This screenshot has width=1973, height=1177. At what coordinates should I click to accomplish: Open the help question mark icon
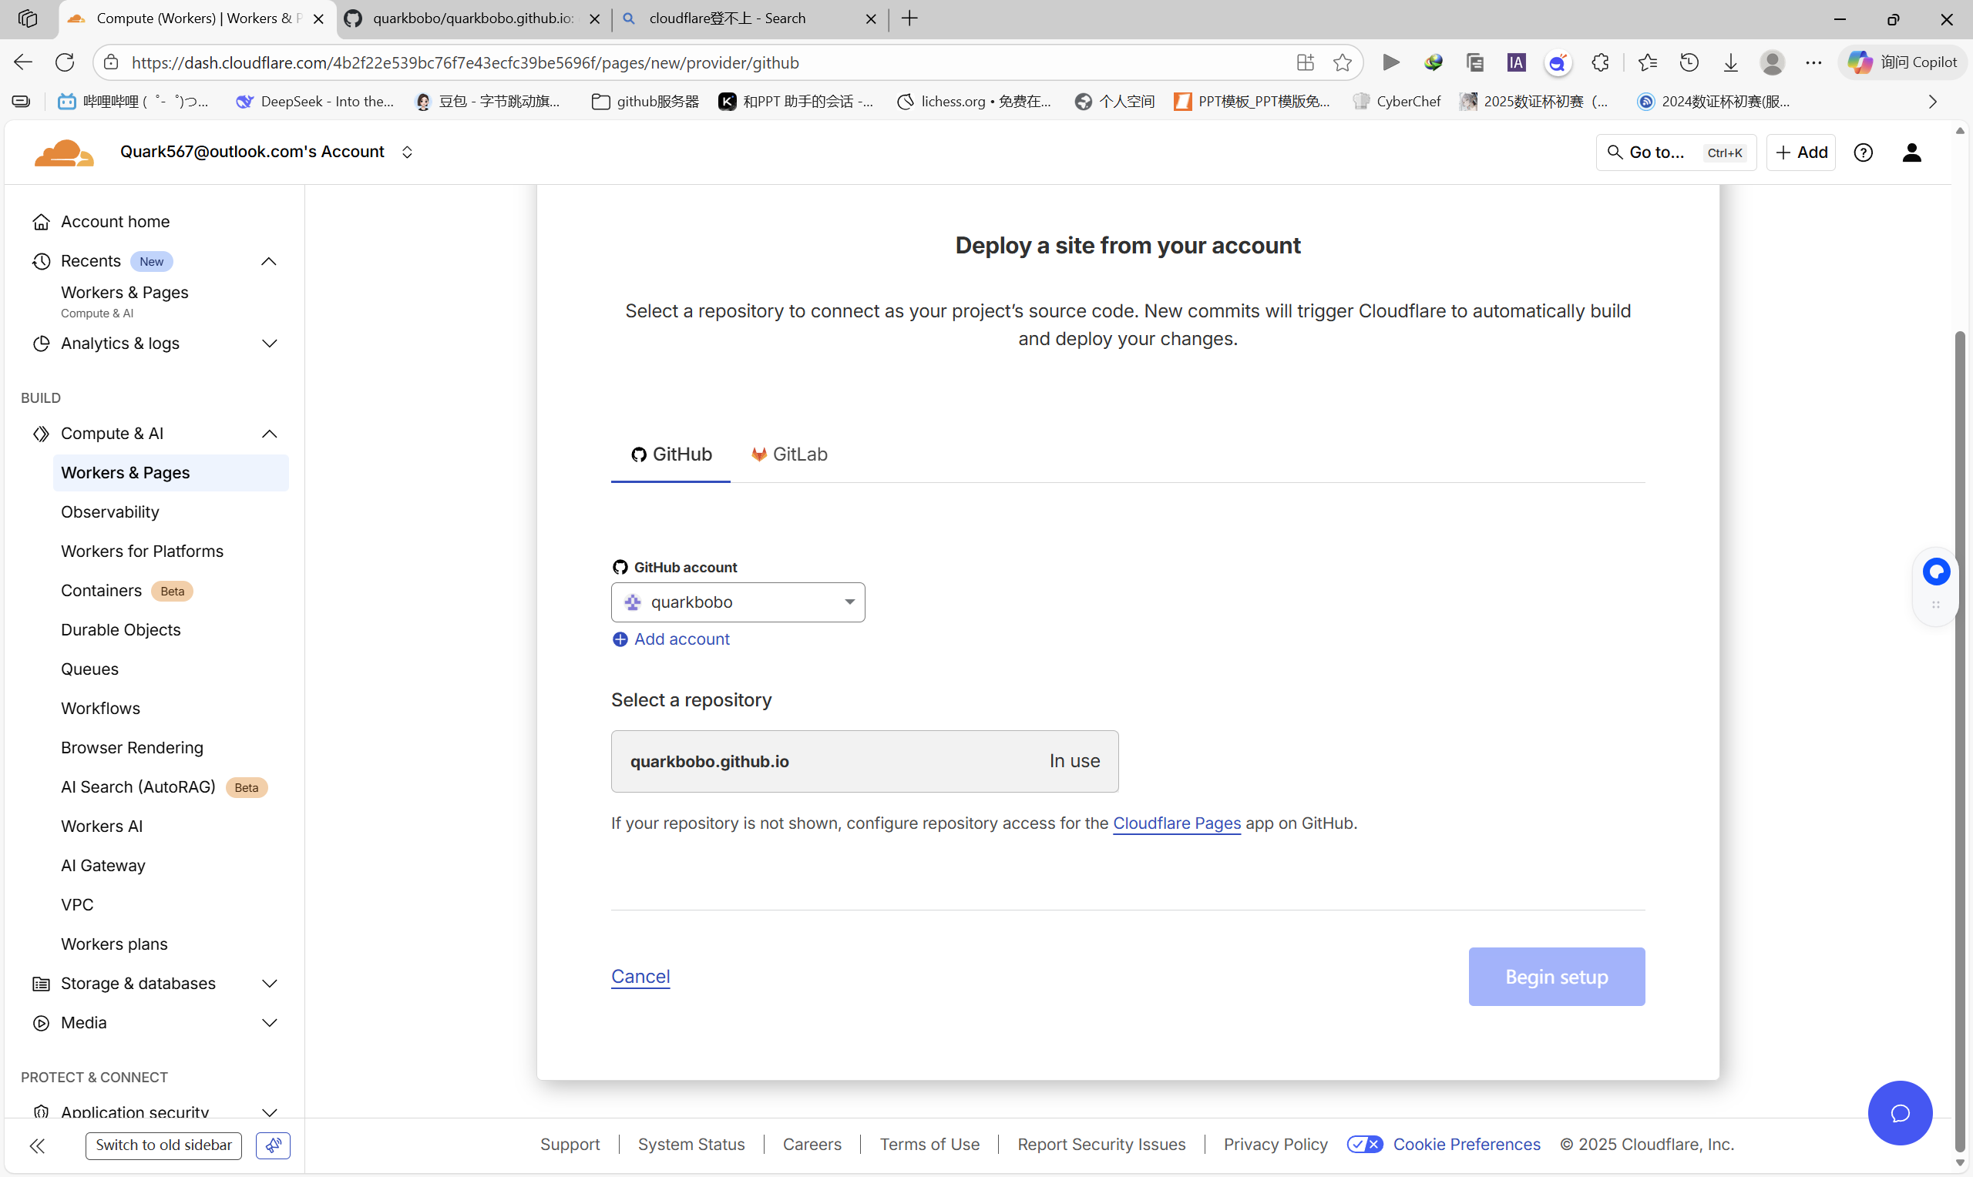point(1863,153)
